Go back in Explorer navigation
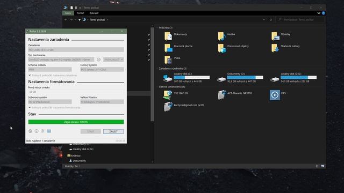Viewport: 344px width, 193px height. click(66, 20)
